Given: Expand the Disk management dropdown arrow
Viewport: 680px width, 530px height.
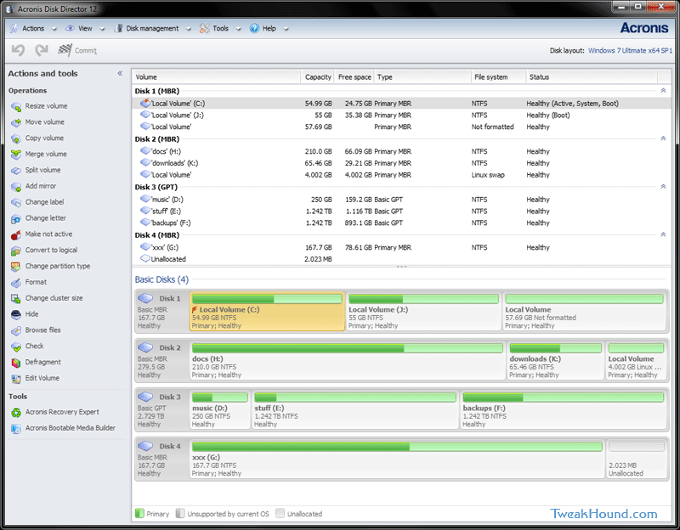Looking at the screenshot, I should pyautogui.click(x=189, y=29).
